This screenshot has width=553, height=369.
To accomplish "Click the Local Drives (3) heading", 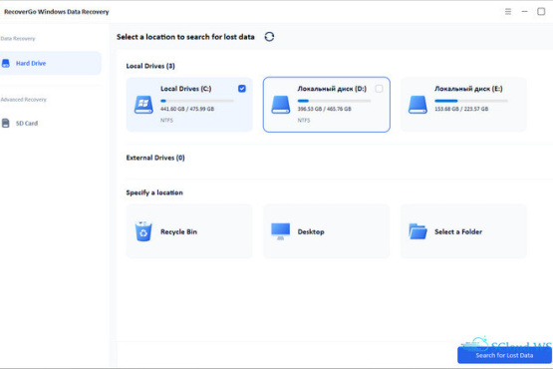I will pyautogui.click(x=150, y=66).
